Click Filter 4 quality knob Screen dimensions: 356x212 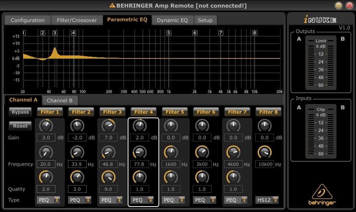tap(140, 177)
